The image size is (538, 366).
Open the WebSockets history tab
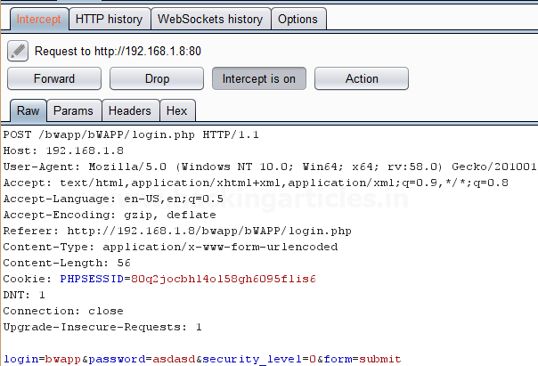(x=210, y=19)
